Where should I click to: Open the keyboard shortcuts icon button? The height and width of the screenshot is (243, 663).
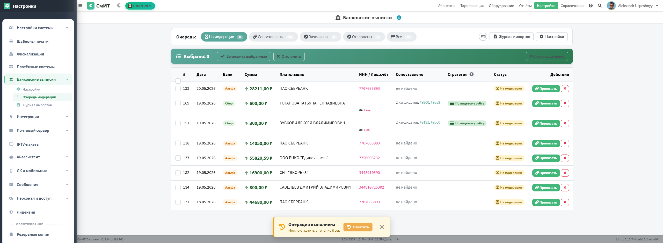pos(483,37)
